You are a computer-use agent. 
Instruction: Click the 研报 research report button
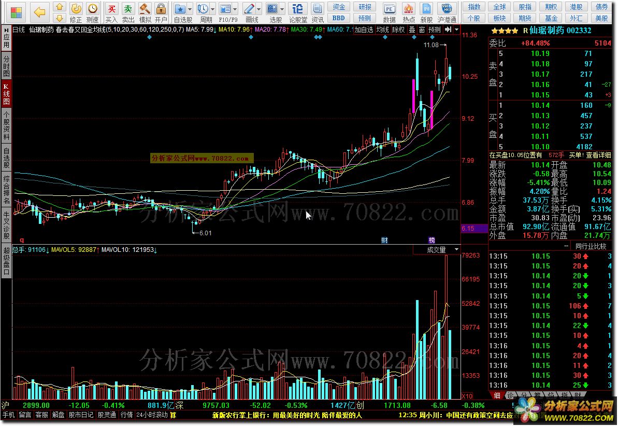tap(365, 7)
